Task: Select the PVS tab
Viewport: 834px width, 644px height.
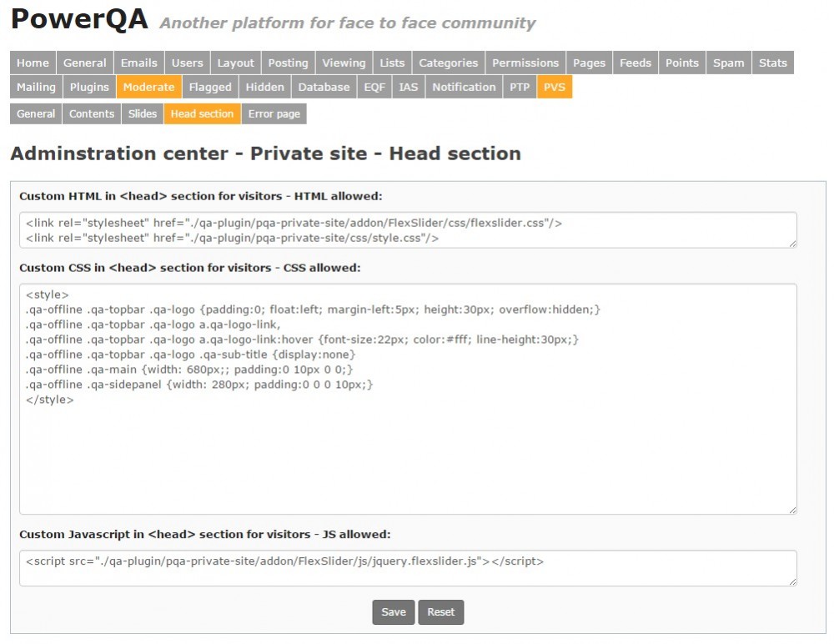Action: [x=554, y=87]
